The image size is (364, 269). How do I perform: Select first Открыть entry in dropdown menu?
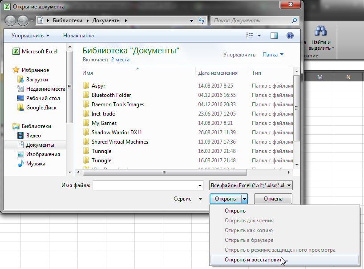tap(235, 211)
